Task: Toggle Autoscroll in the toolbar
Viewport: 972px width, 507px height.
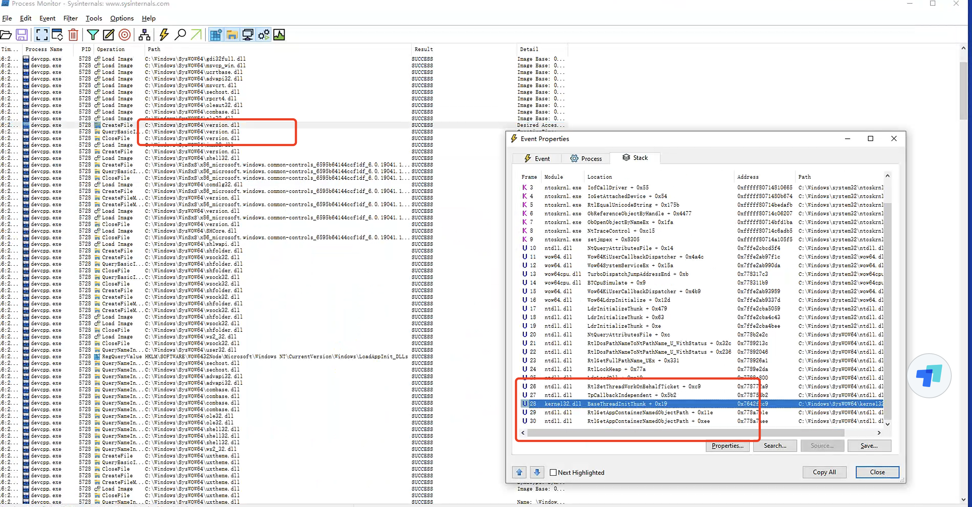Action: [x=57, y=35]
